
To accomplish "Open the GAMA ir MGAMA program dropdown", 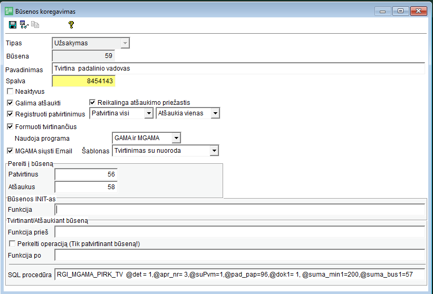I will 176,138.
